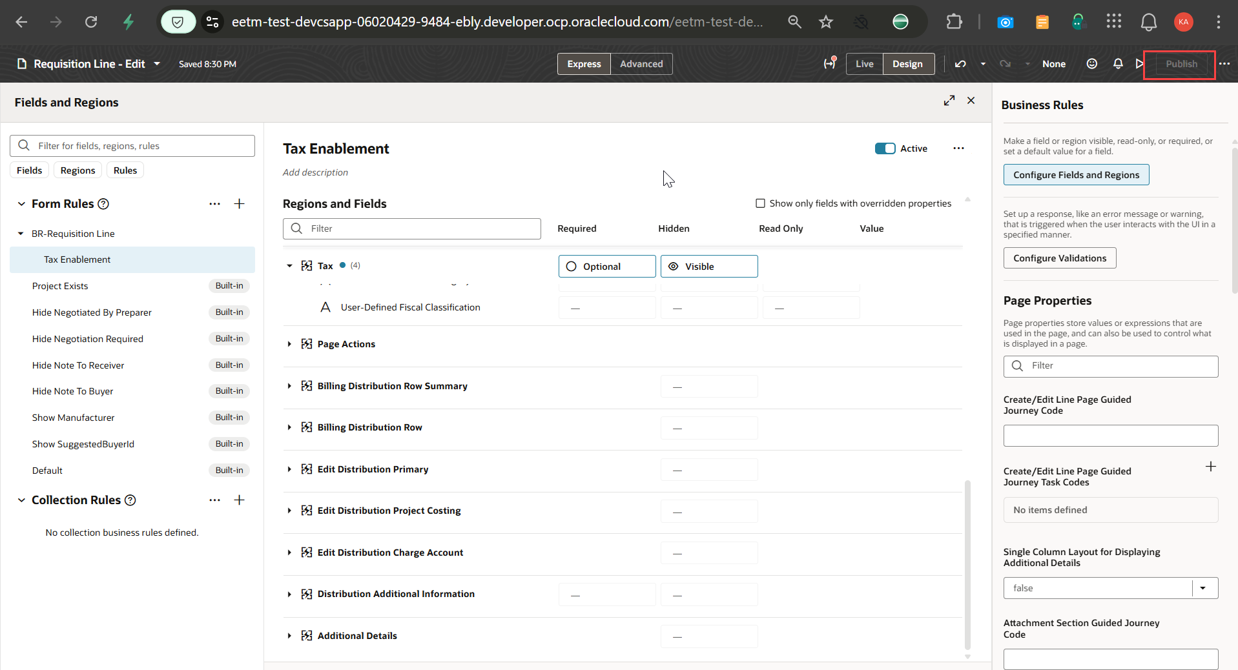Switch to the Rules tab
The height and width of the screenshot is (670, 1238).
point(125,170)
